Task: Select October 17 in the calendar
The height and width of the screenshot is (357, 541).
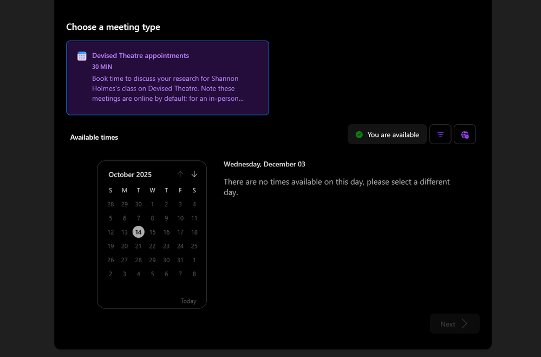Action: point(180,232)
